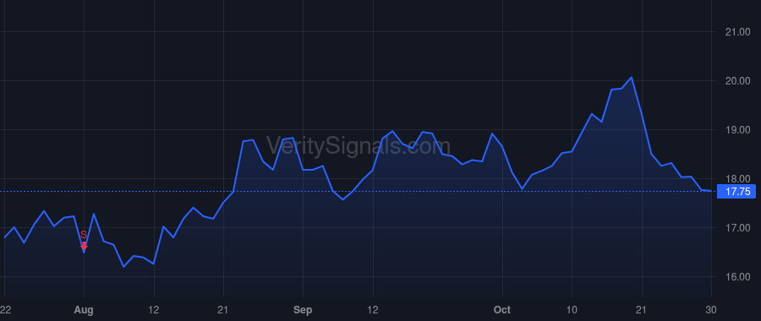
Task: Click the 19.00 price axis label
Action: 737,130
